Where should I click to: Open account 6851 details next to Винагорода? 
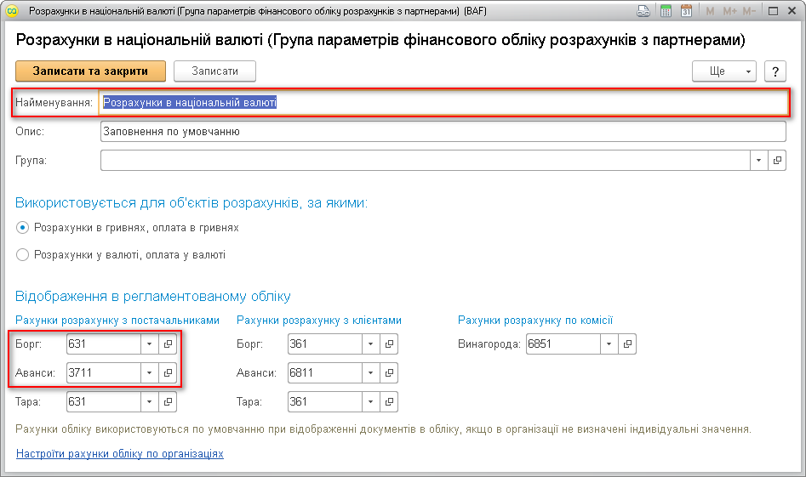(627, 344)
